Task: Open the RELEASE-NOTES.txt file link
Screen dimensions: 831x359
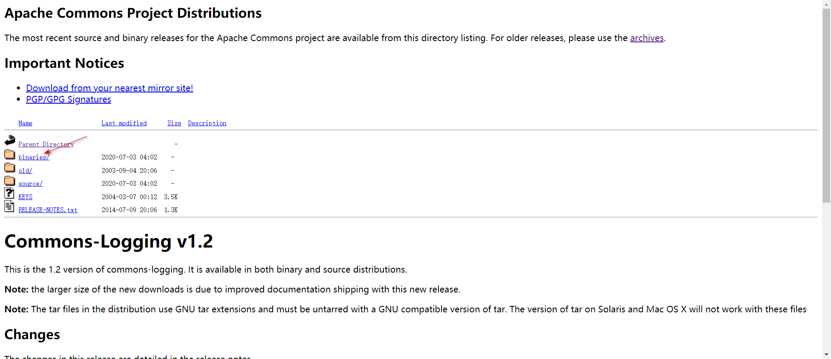Action: tap(48, 210)
